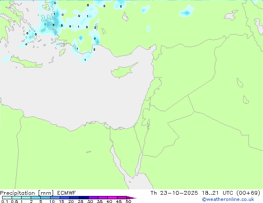Click the 'ECMWF' model label

tap(67, 193)
